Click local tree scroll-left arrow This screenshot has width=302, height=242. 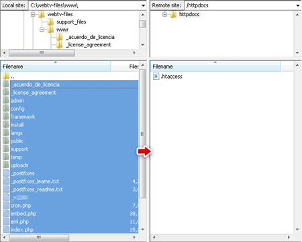(x=4, y=52)
